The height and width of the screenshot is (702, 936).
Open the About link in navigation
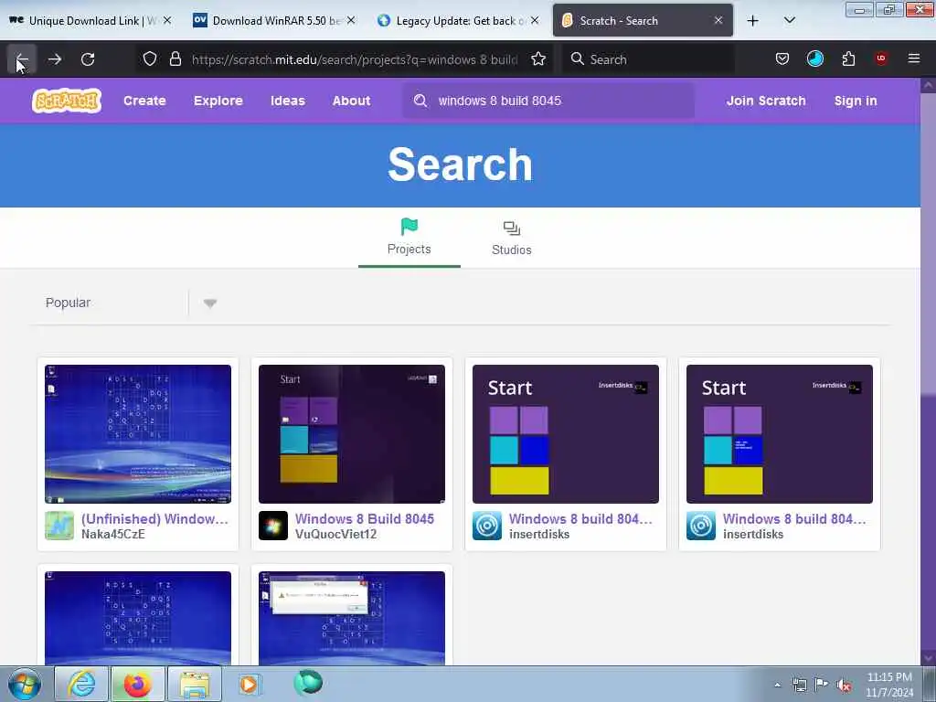tap(352, 101)
